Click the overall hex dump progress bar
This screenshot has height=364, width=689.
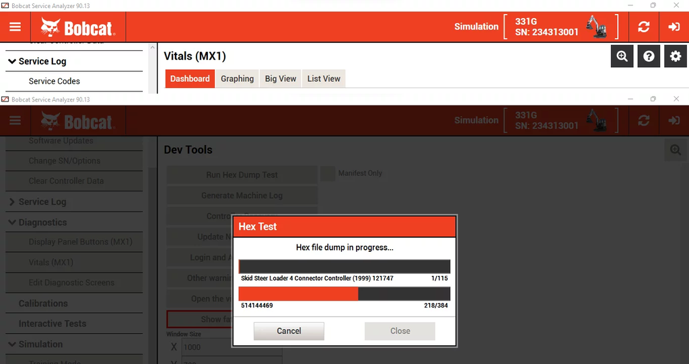(x=344, y=293)
